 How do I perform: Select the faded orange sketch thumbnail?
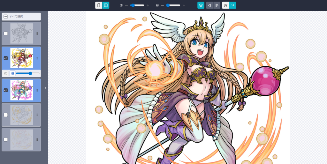[x=21, y=115]
